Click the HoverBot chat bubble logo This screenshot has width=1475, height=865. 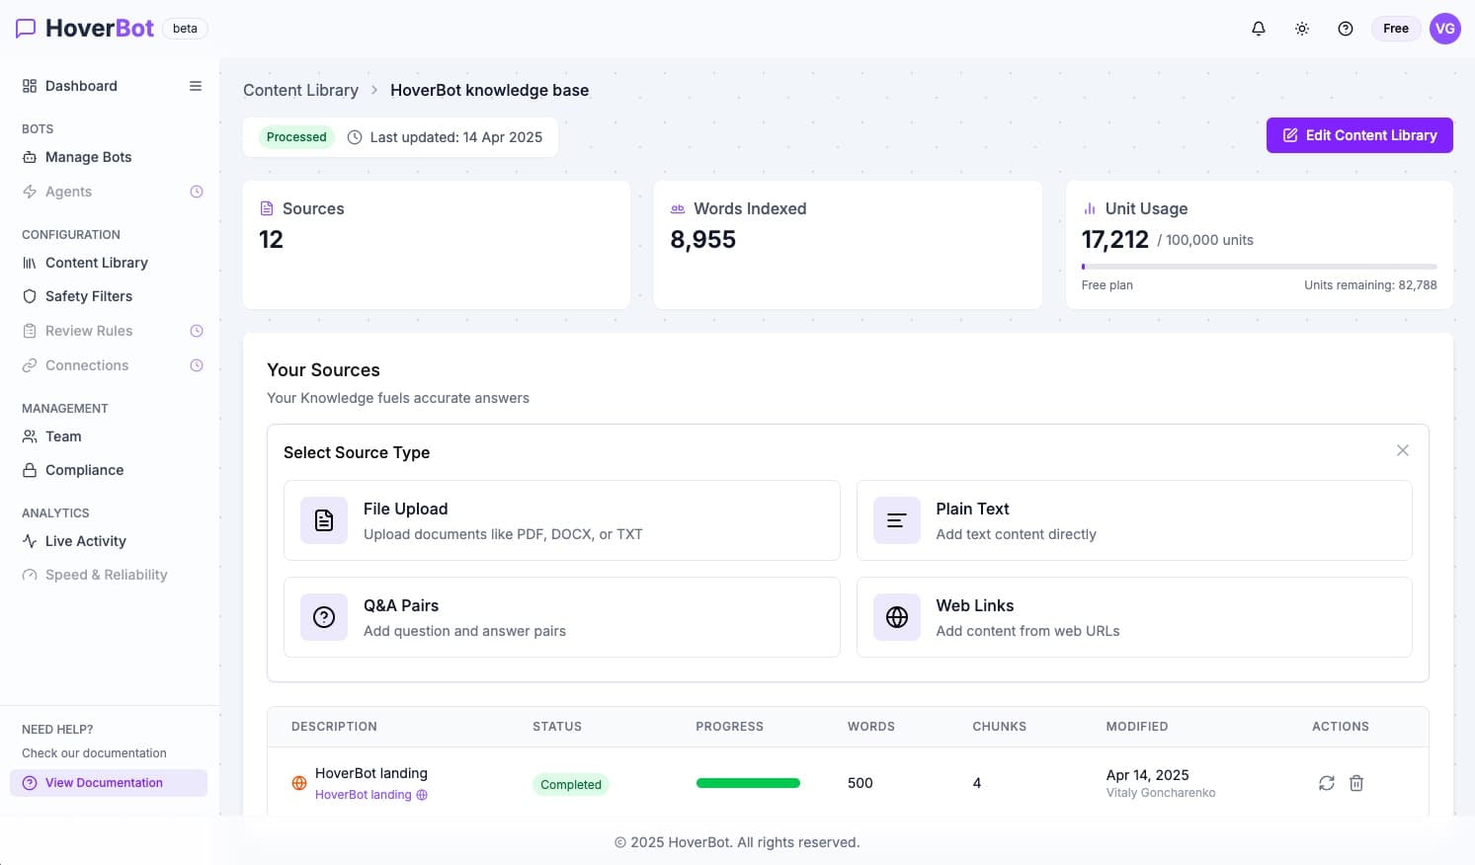coord(26,28)
